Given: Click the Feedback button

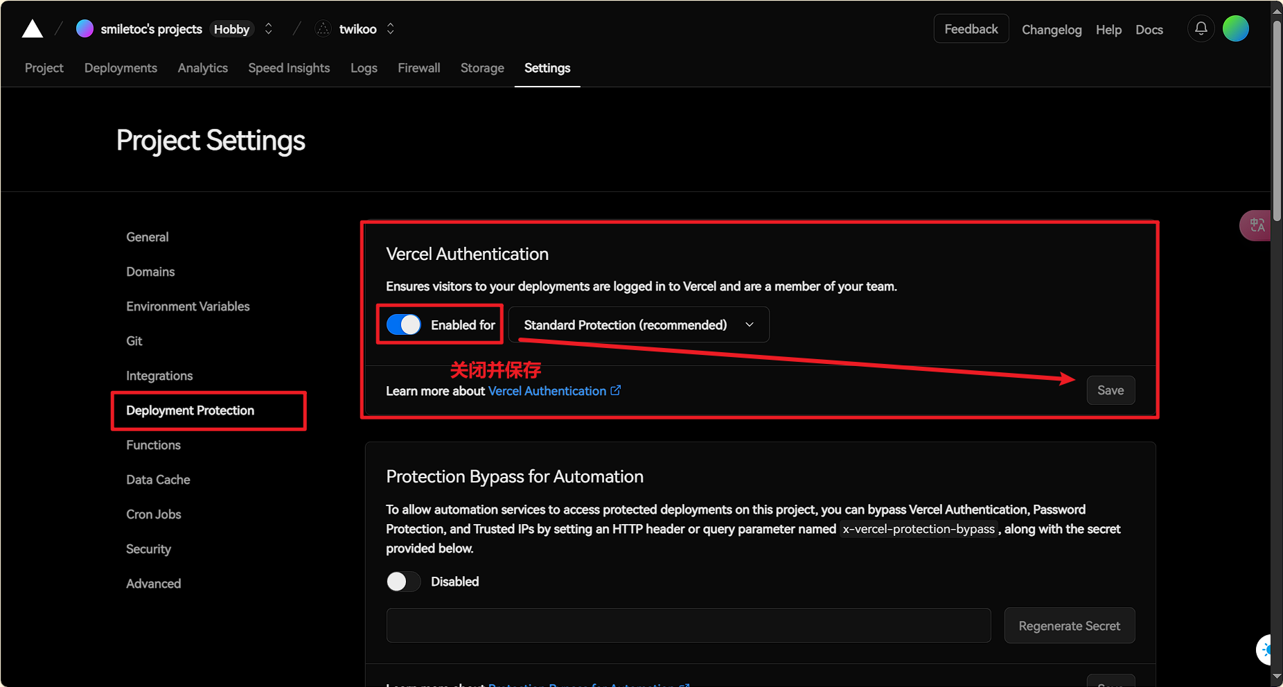Looking at the screenshot, I should point(971,28).
